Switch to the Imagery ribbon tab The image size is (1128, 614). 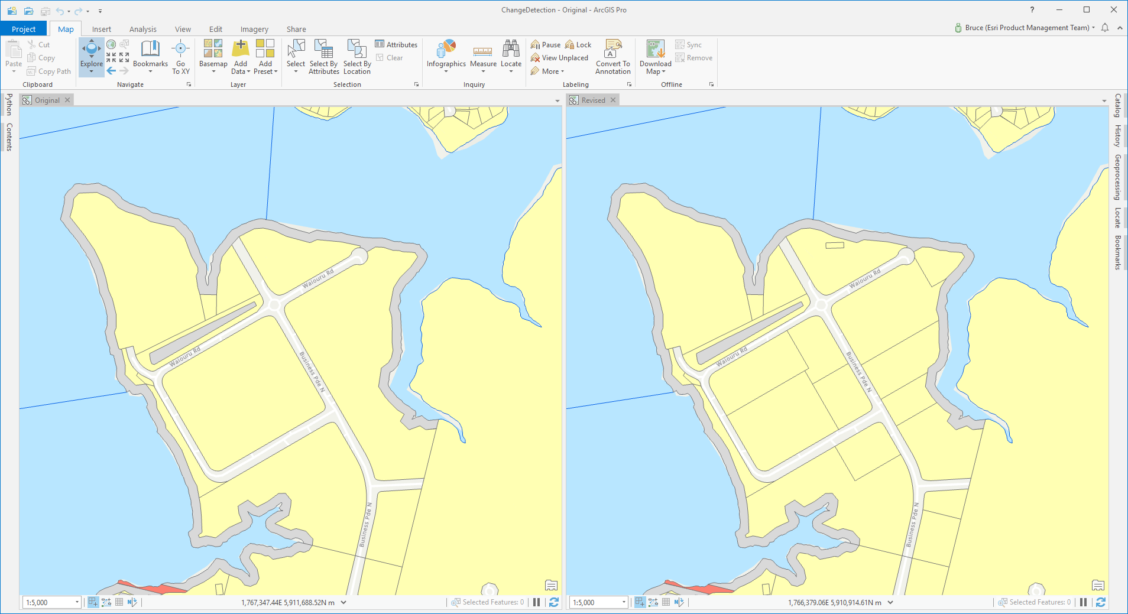pyautogui.click(x=254, y=29)
